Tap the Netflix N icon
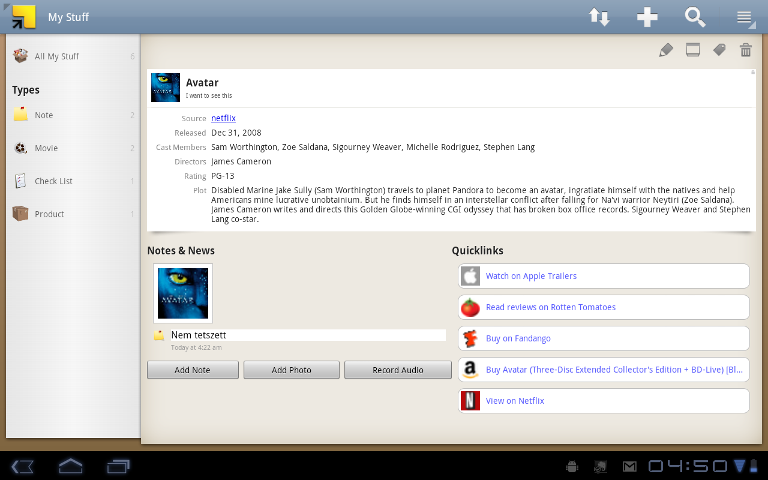 tap(470, 401)
